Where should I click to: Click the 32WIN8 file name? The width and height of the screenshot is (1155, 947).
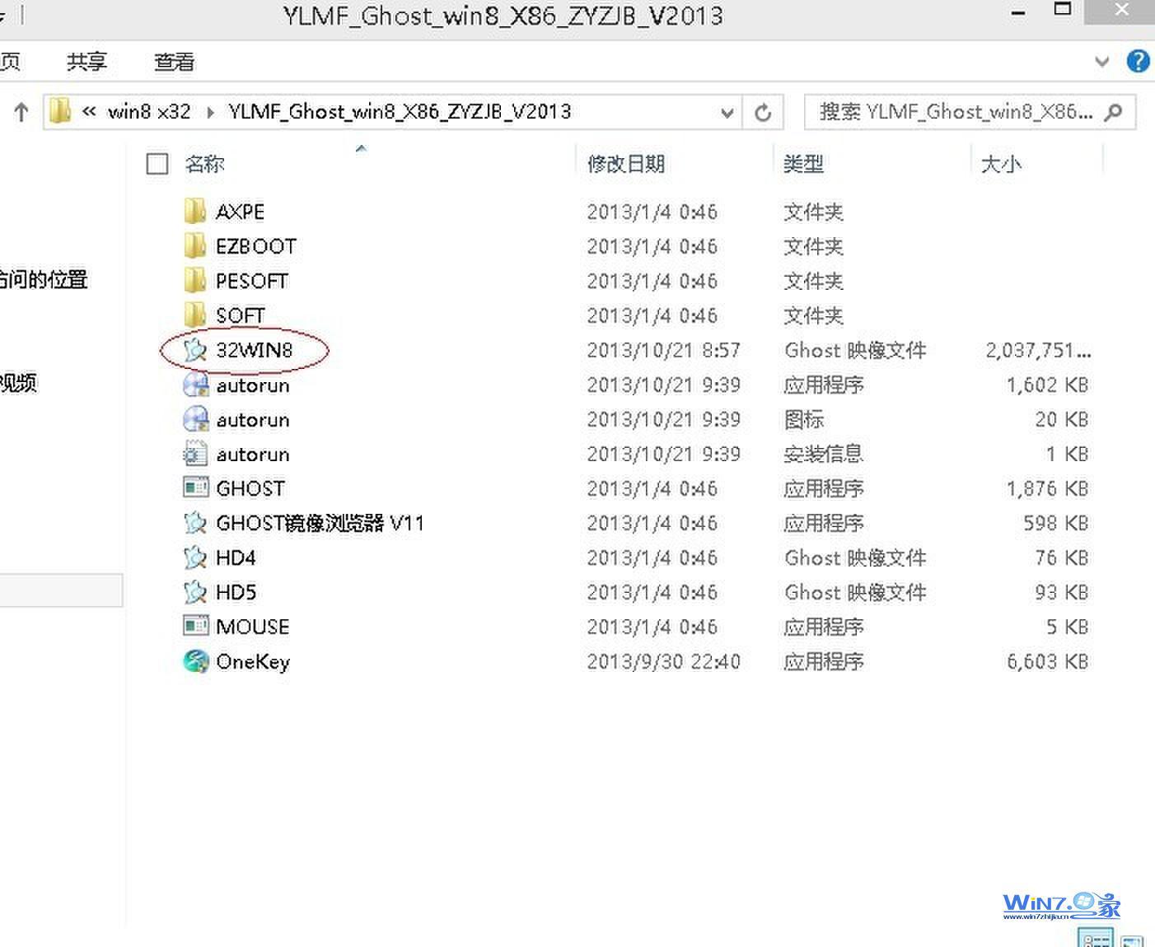(x=254, y=350)
